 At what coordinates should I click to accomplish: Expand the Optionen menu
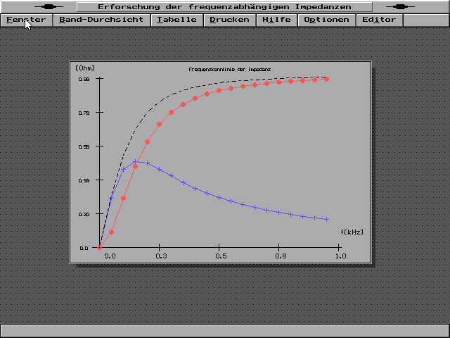tap(326, 20)
